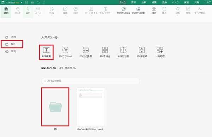Click the print icon in the title bar
This screenshot has height=137, width=212.
tap(33, 2)
